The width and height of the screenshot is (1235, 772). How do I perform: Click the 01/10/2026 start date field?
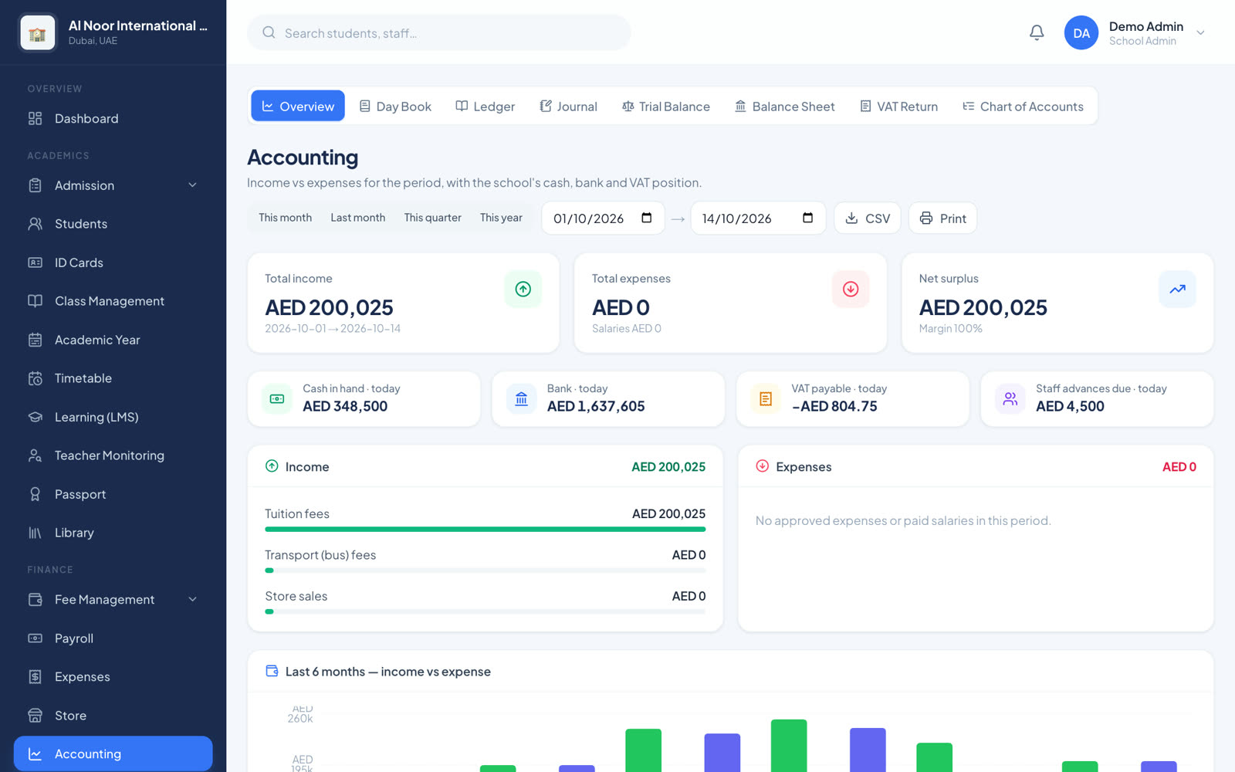[603, 218]
